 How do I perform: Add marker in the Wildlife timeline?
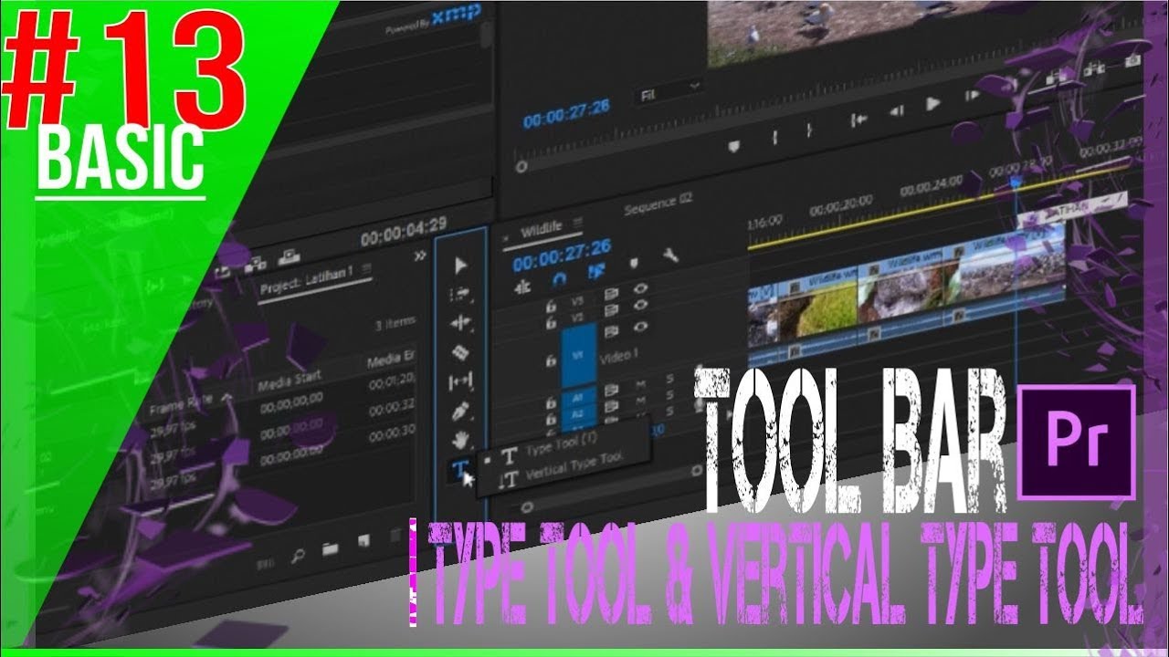(634, 264)
